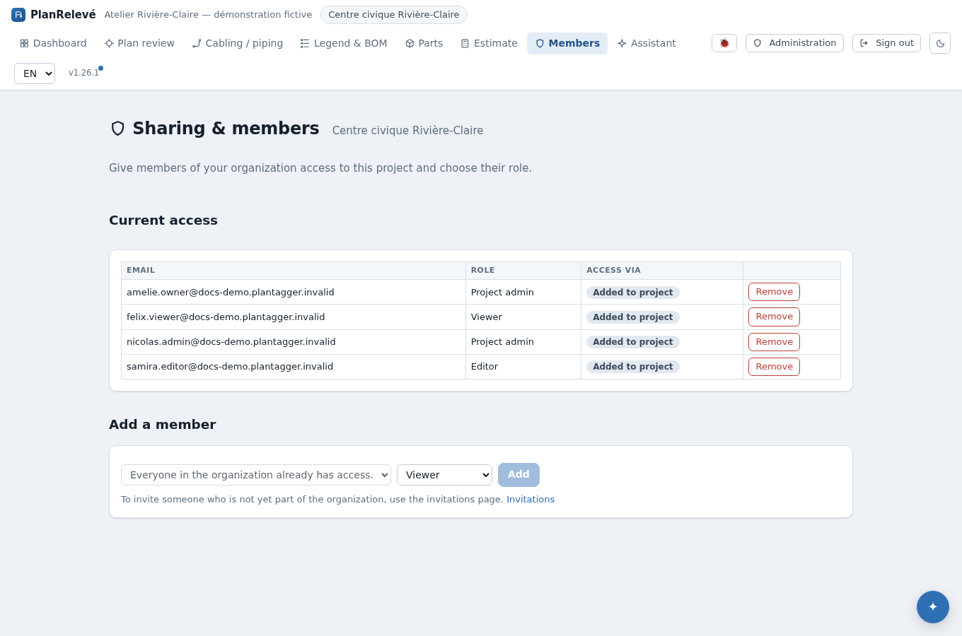Image resolution: width=962 pixels, height=636 pixels.
Task: Click the EMAIL column header
Action: 294,271
